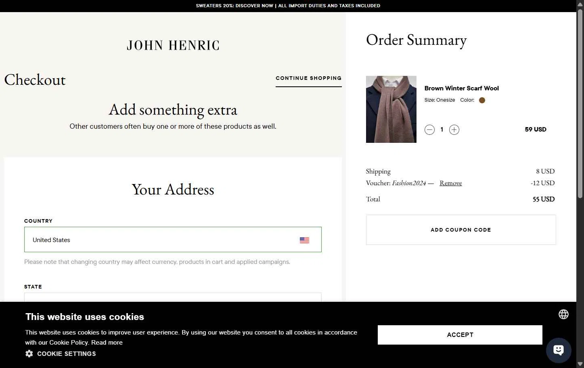Click the State input field
Image resolution: width=584 pixels, height=368 pixels.
coord(173,297)
